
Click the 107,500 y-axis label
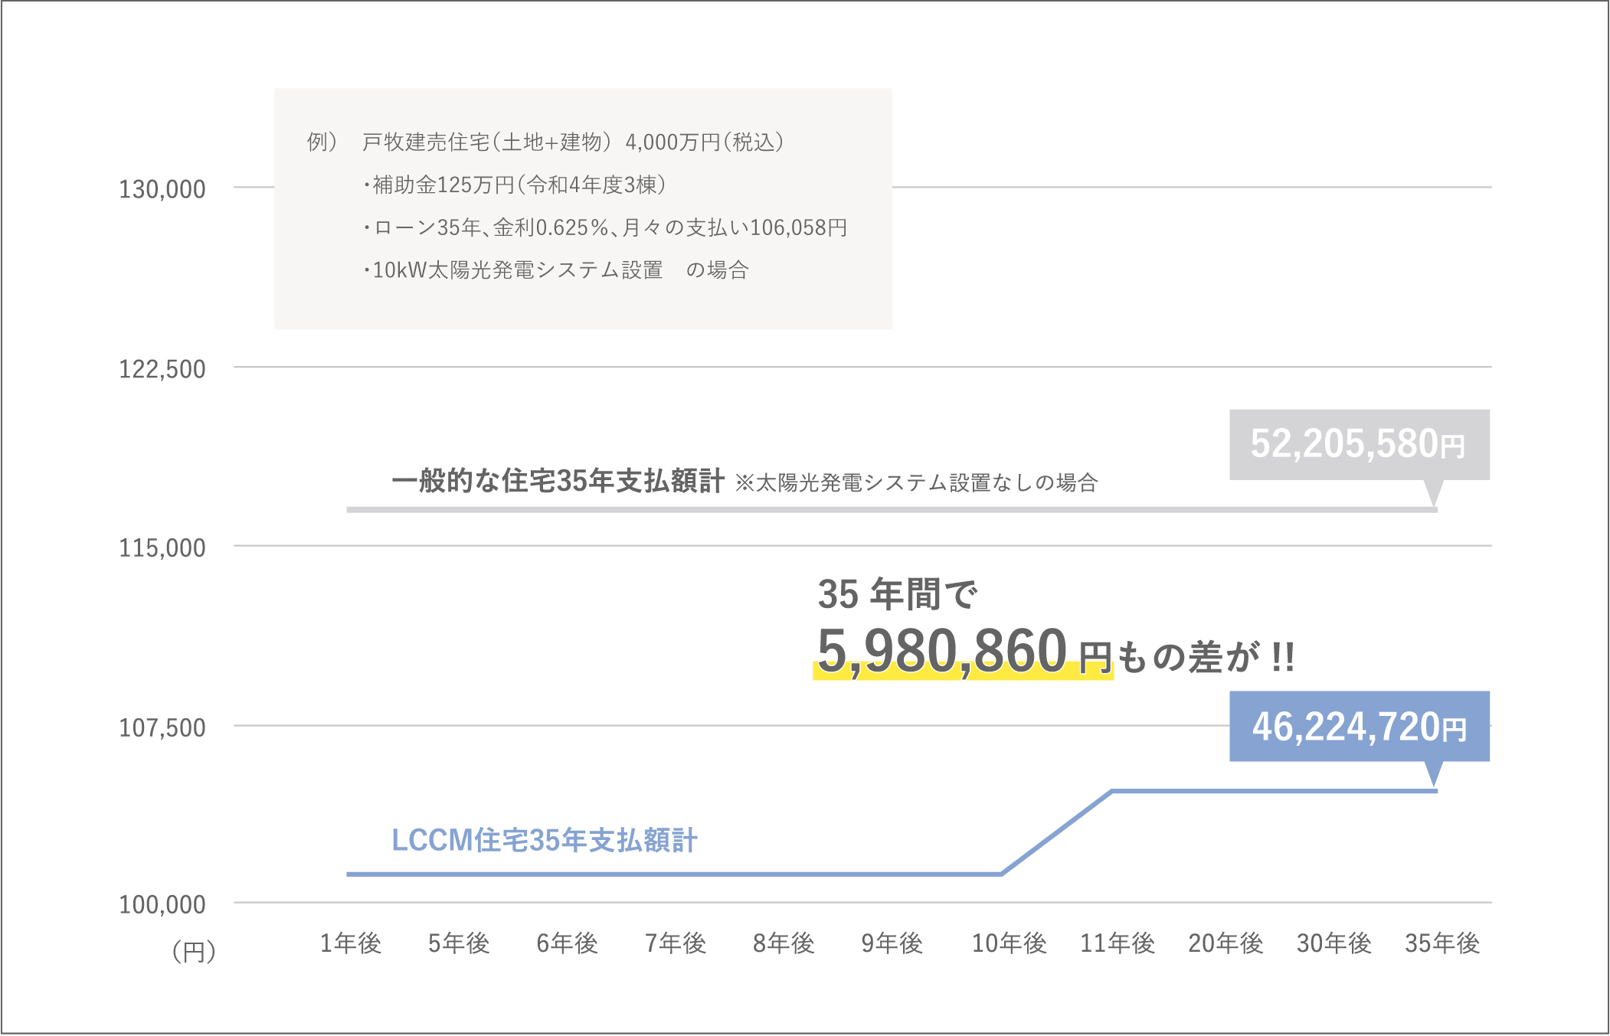coord(162,727)
